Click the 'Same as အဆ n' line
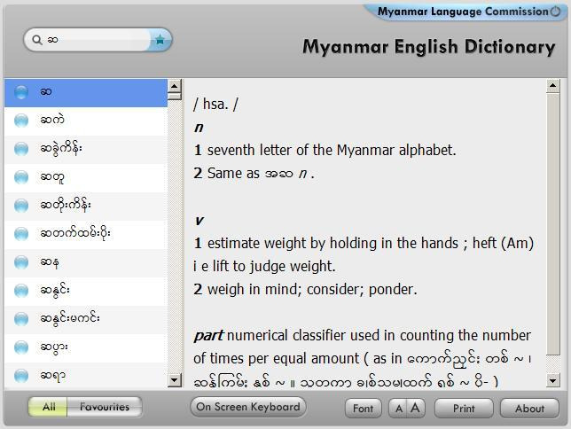 254,174
